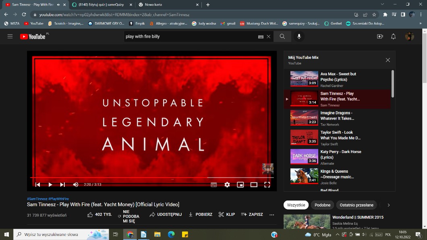Enable miniplayer mode

[x=240, y=184]
